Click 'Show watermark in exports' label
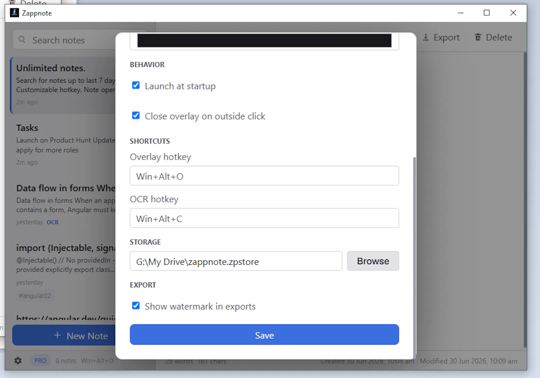 click(200, 306)
